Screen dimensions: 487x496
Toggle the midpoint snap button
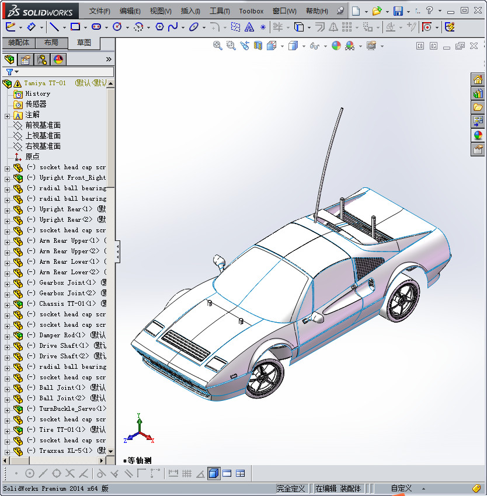point(43,474)
